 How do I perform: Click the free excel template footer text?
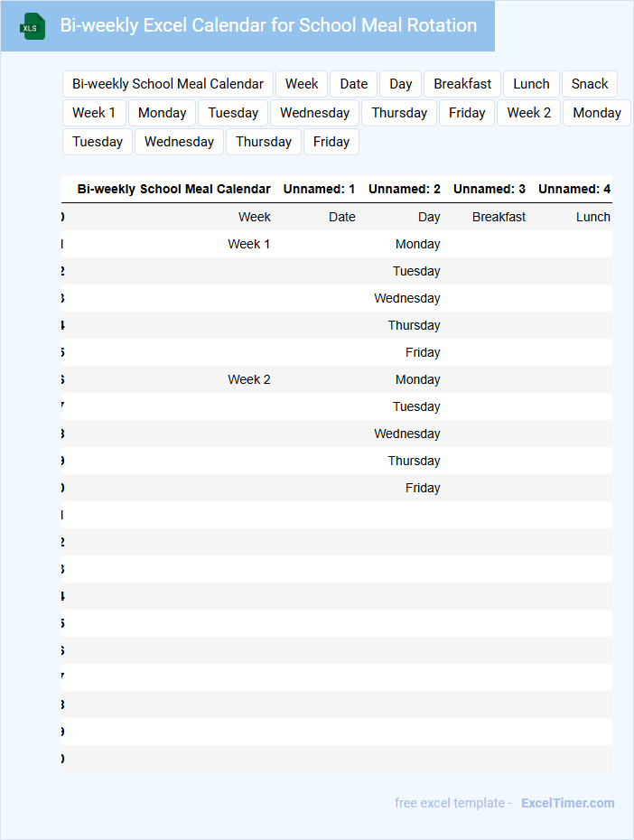453,803
